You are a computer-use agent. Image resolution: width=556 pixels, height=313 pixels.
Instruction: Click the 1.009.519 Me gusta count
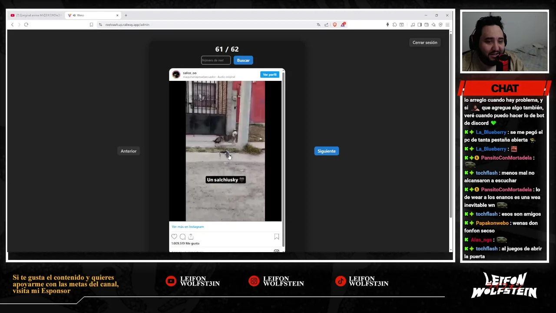pos(185,243)
